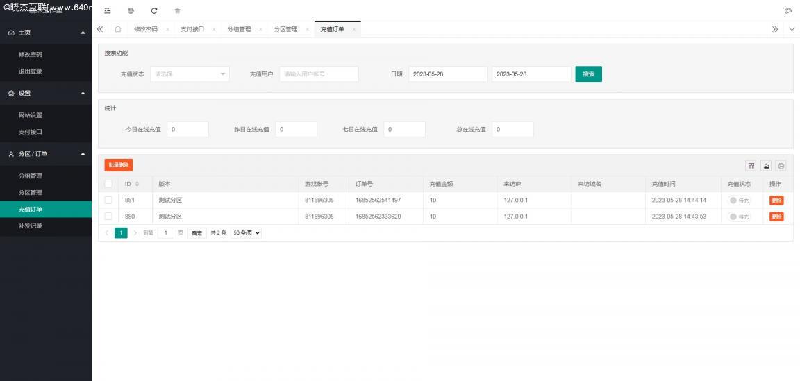Viewport: 800px width, 381px height.
Task: Select the 充值订单 tab
Action: pos(332,29)
